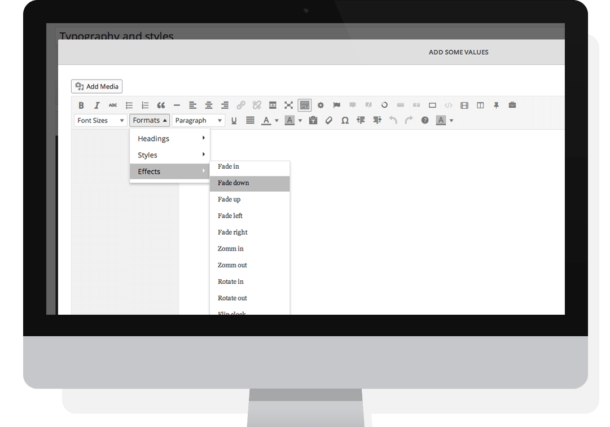Apply italic formatting
This screenshot has height=427, width=610.
coord(97,105)
